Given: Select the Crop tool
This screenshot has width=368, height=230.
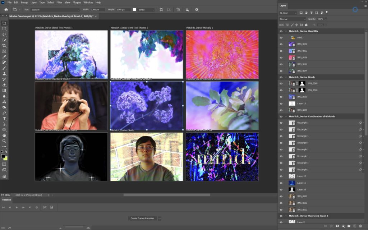Looking at the screenshot, I should pos(4,46).
